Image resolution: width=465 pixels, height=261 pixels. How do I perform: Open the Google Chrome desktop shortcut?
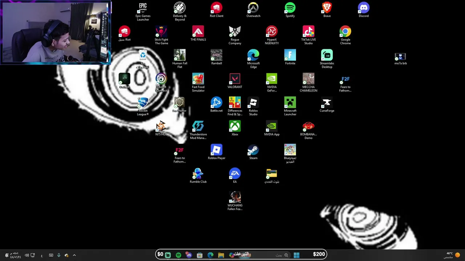tap(345, 36)
